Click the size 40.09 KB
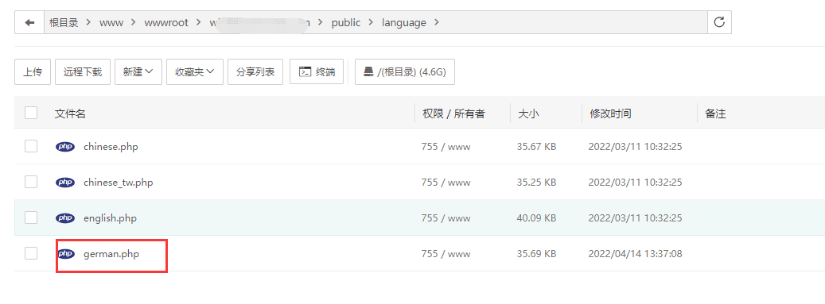The width and height of the screenshot is (825, 304). tap(537, 218)
